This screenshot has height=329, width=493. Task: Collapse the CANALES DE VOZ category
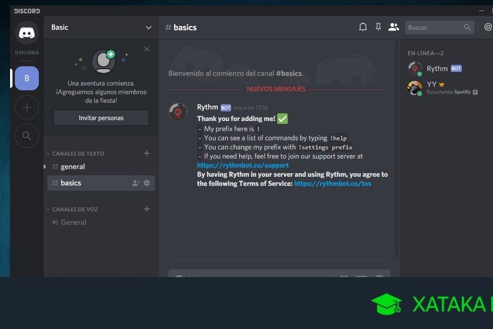click(x=72, y=209)
